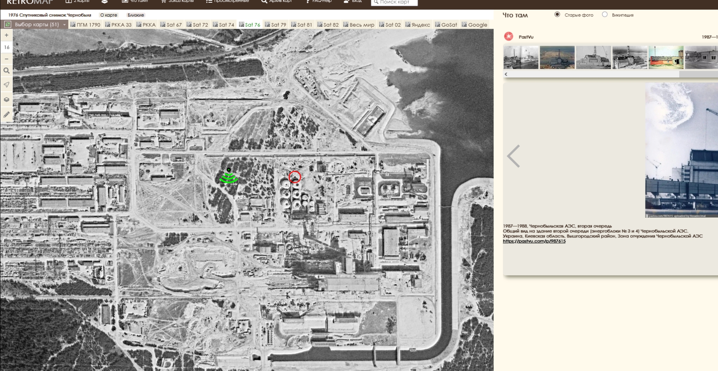Activate the geolocation arrow tool
The image size is (718, 371).
coord(7,85)
